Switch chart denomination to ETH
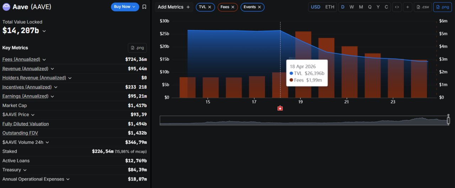 tap(330, 7)
